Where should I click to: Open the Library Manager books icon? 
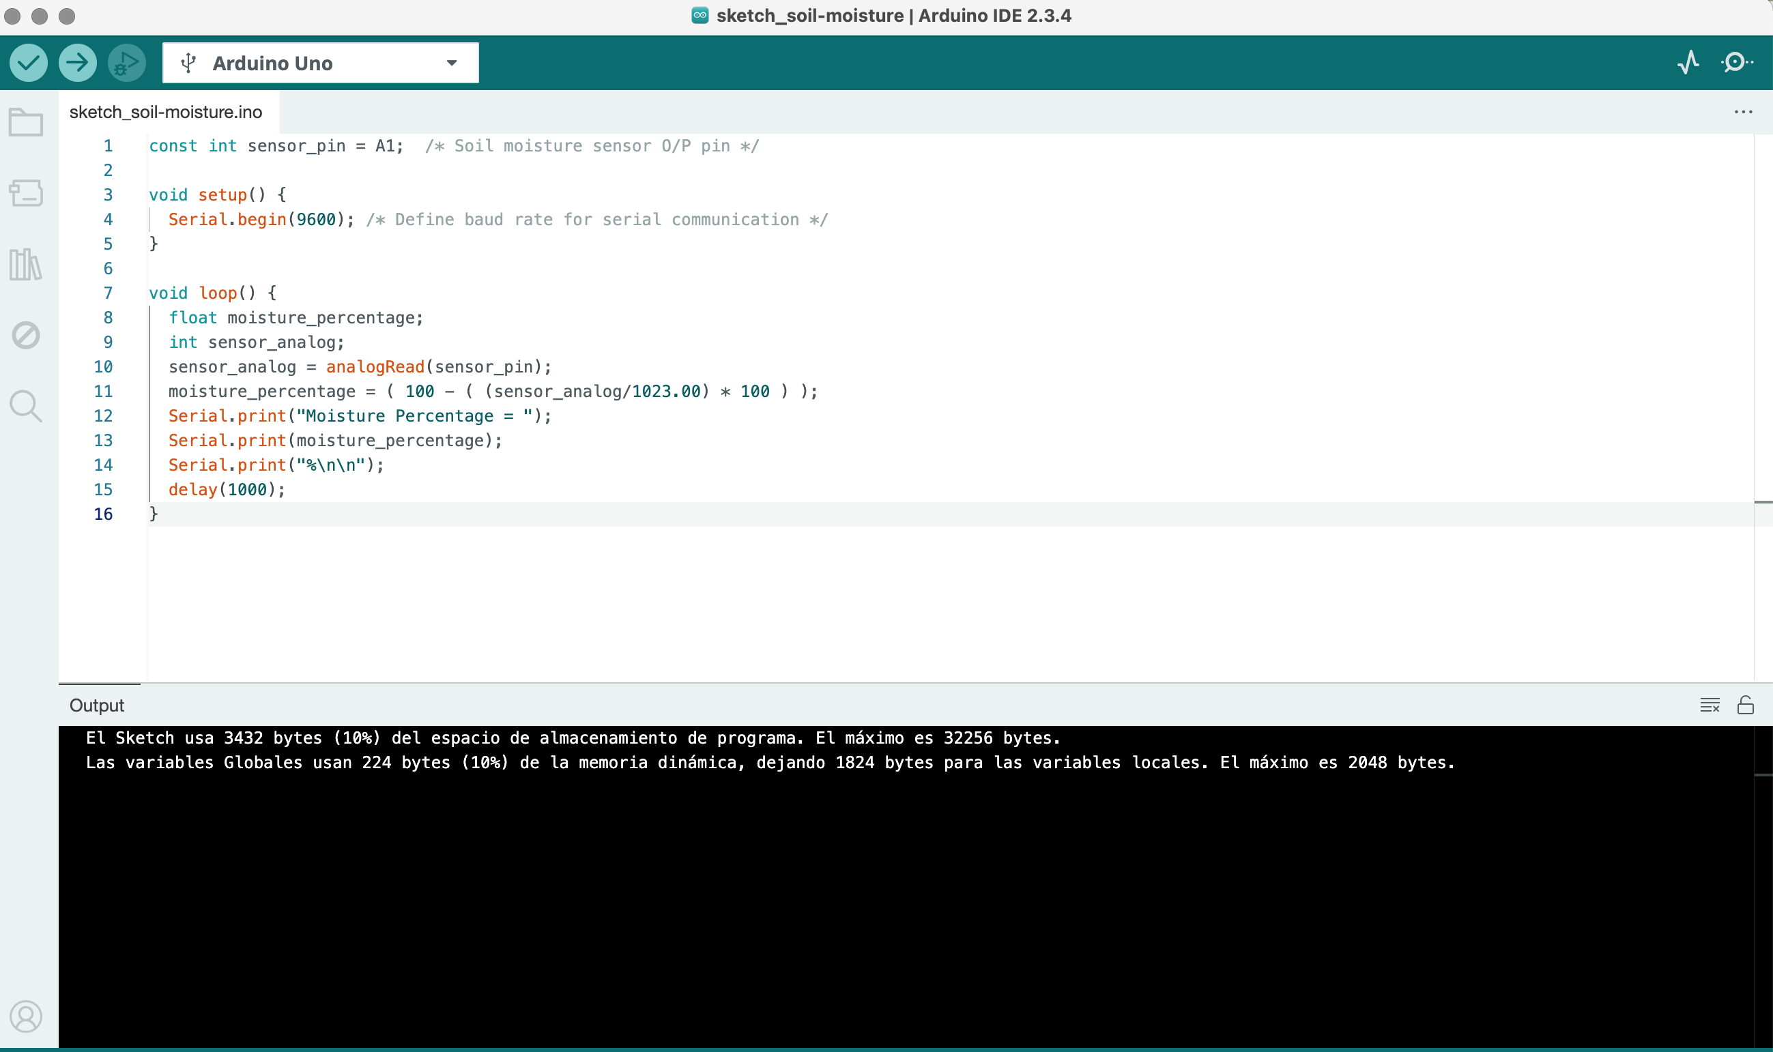point(26,265)
